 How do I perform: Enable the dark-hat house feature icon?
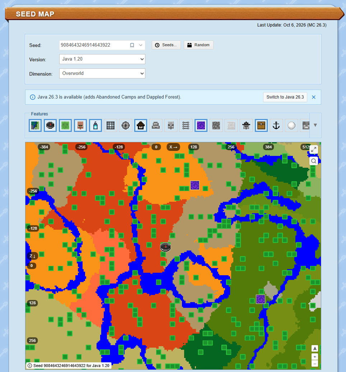click(246, 125)
